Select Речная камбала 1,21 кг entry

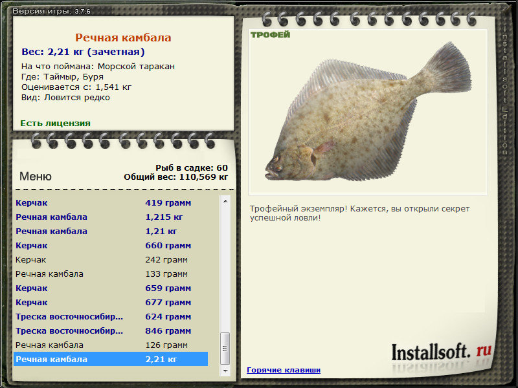coord(111,231)
